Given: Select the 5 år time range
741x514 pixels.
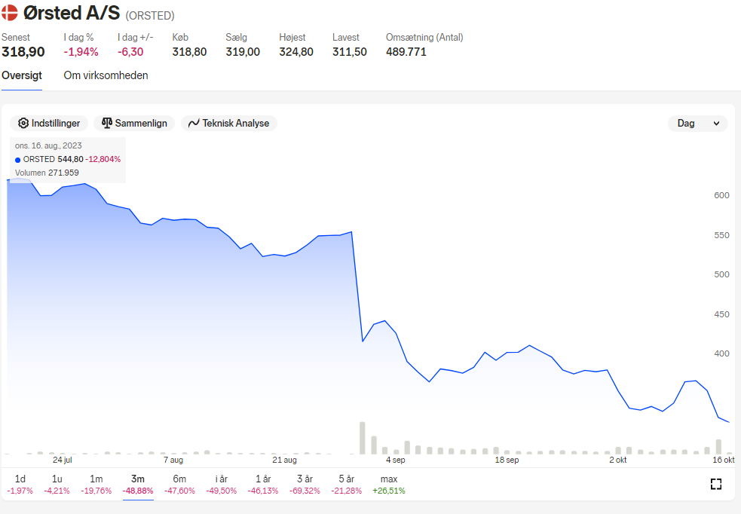Looking at the screenshot, I should coord(347,485).
